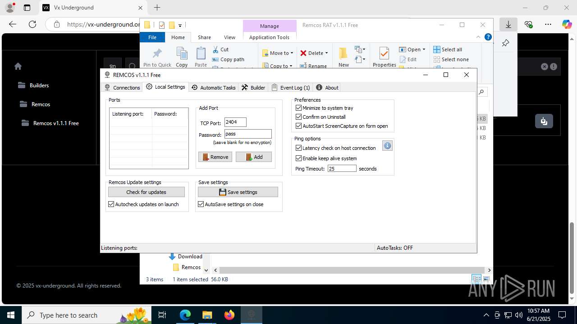Select the Home ribbon tab in Explorer
Screen dimensions: 577x324
coord(178,37)
